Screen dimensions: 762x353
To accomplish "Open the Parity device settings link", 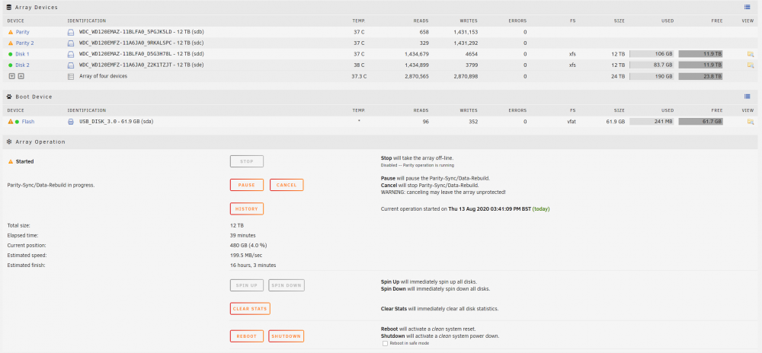I will click(x=22, y=32).
